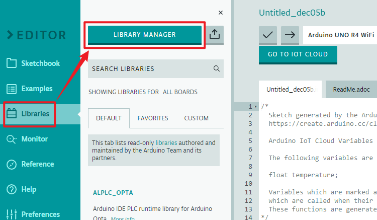Switch to the DEFAULT libraries tab
377x220 pixels.
(x=109, y=118)
